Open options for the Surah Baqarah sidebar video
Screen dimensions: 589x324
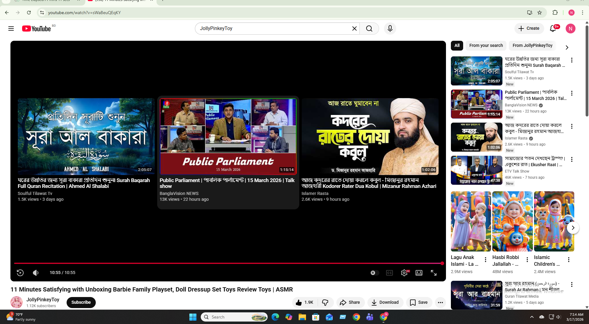point(572,60)
